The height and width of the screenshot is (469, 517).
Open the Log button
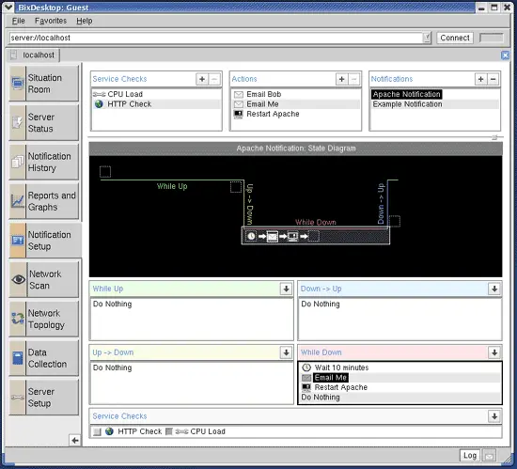coord(469,456)
